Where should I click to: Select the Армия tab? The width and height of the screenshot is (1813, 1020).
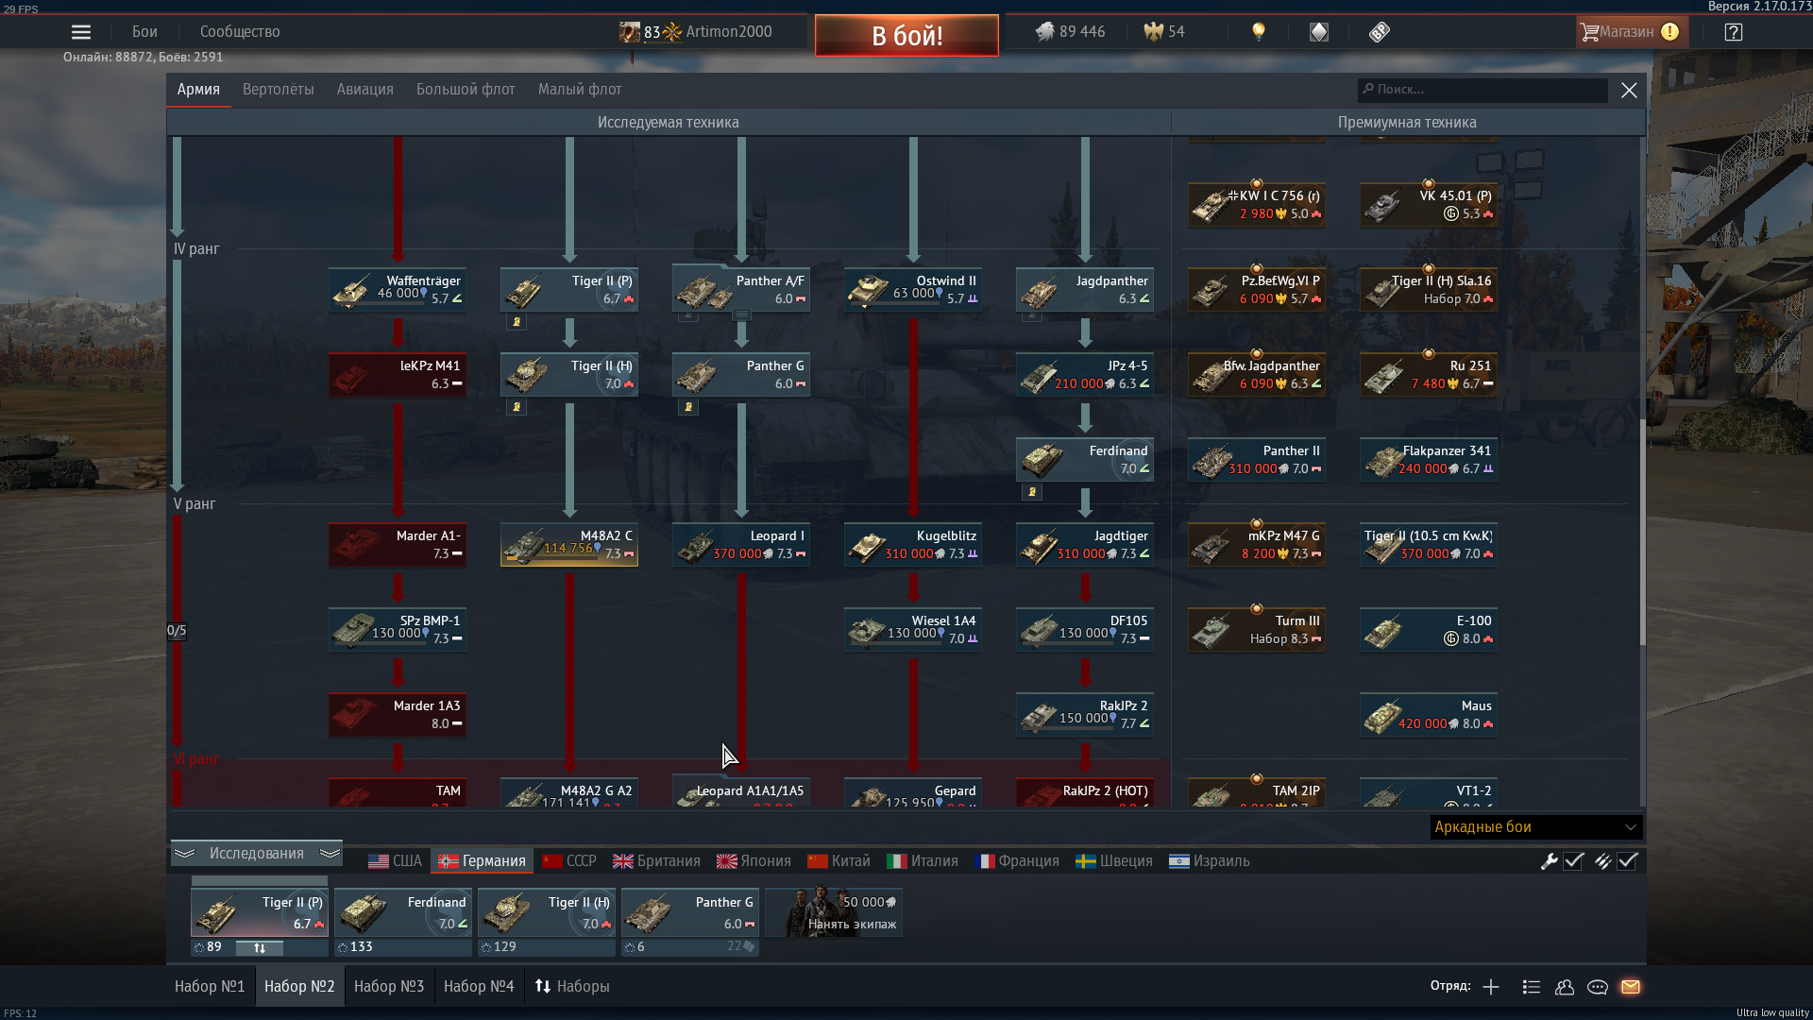coord(198,90)
